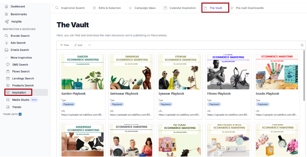Click the Inspiration lightbulb icon in sidebar

point(8,93)
